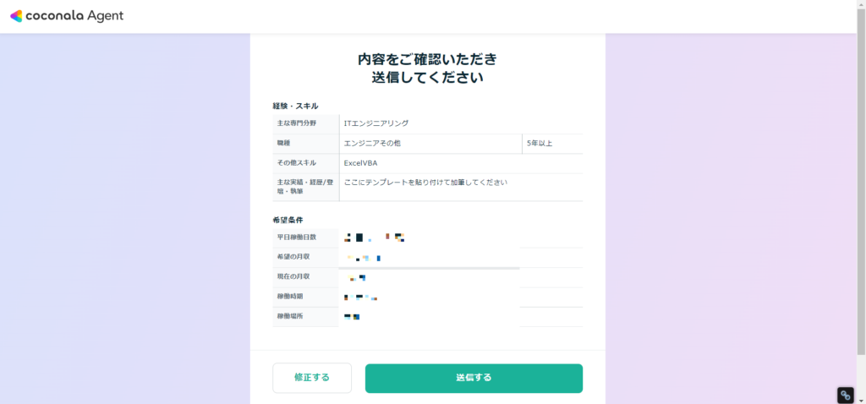Click the 稼働時期 row label
The width and height of the screenshot is (866, 404).
coord(290,297)
